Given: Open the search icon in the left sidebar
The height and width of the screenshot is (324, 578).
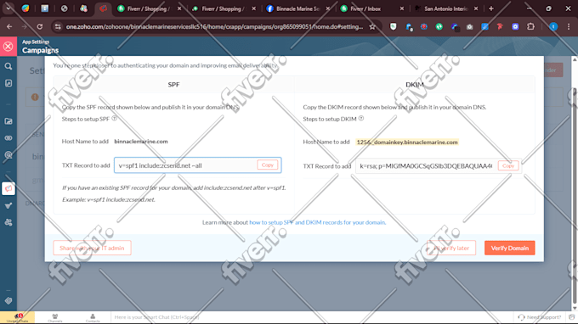Looking at the screenshot, I should coord(8,66).
